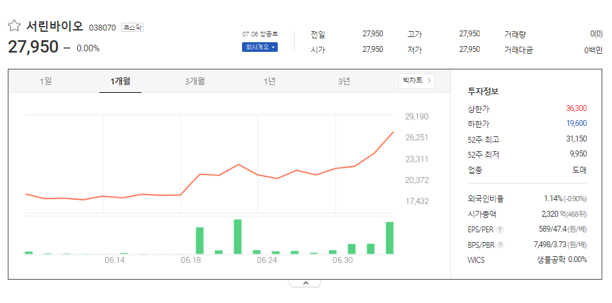Screen dimensions: 612x303
Task: Click the 26,251 price axis label
Action: coord(417,138)
